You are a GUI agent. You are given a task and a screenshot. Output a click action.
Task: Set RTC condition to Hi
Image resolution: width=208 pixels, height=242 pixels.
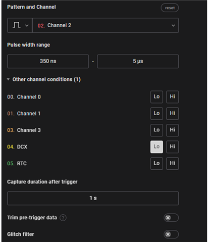pyautogui.click(x=172, y=163)
